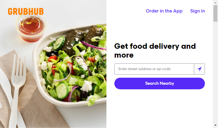
Task: Focus the street address or zip code field
Action: (x=154, y=69)
